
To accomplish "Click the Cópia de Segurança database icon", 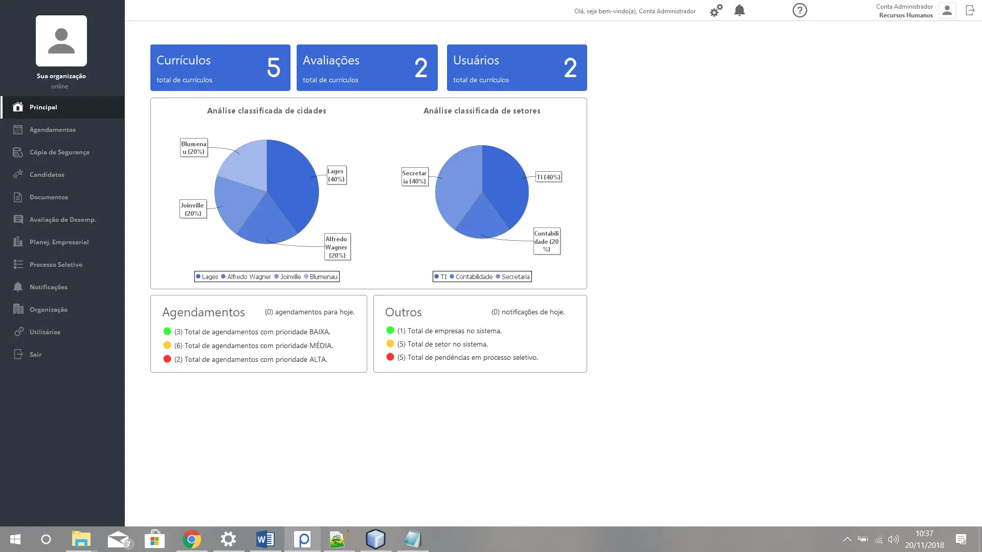I will coord(18,152).
